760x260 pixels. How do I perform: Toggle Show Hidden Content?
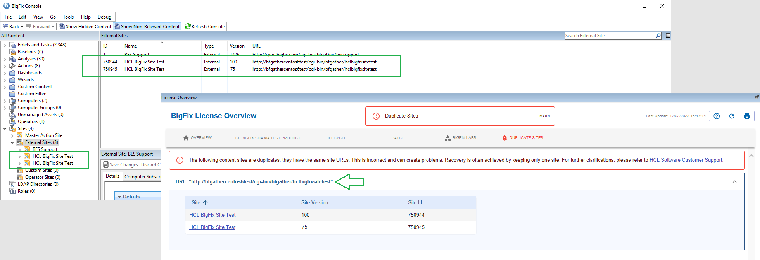coord(85,26)
